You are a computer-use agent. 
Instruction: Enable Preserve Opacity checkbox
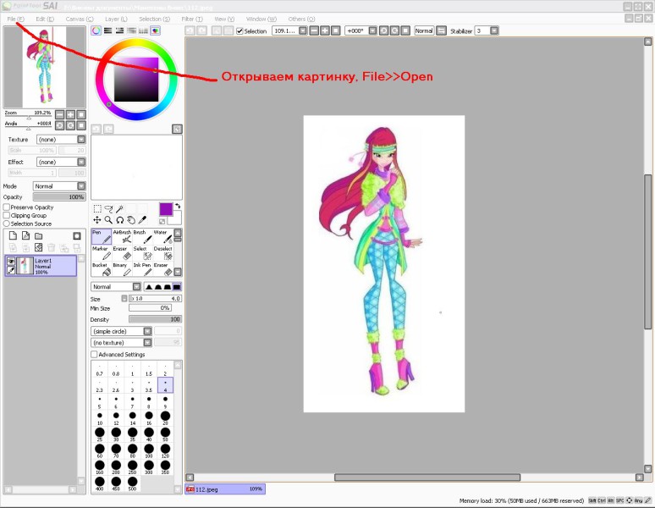coord(7,207)
